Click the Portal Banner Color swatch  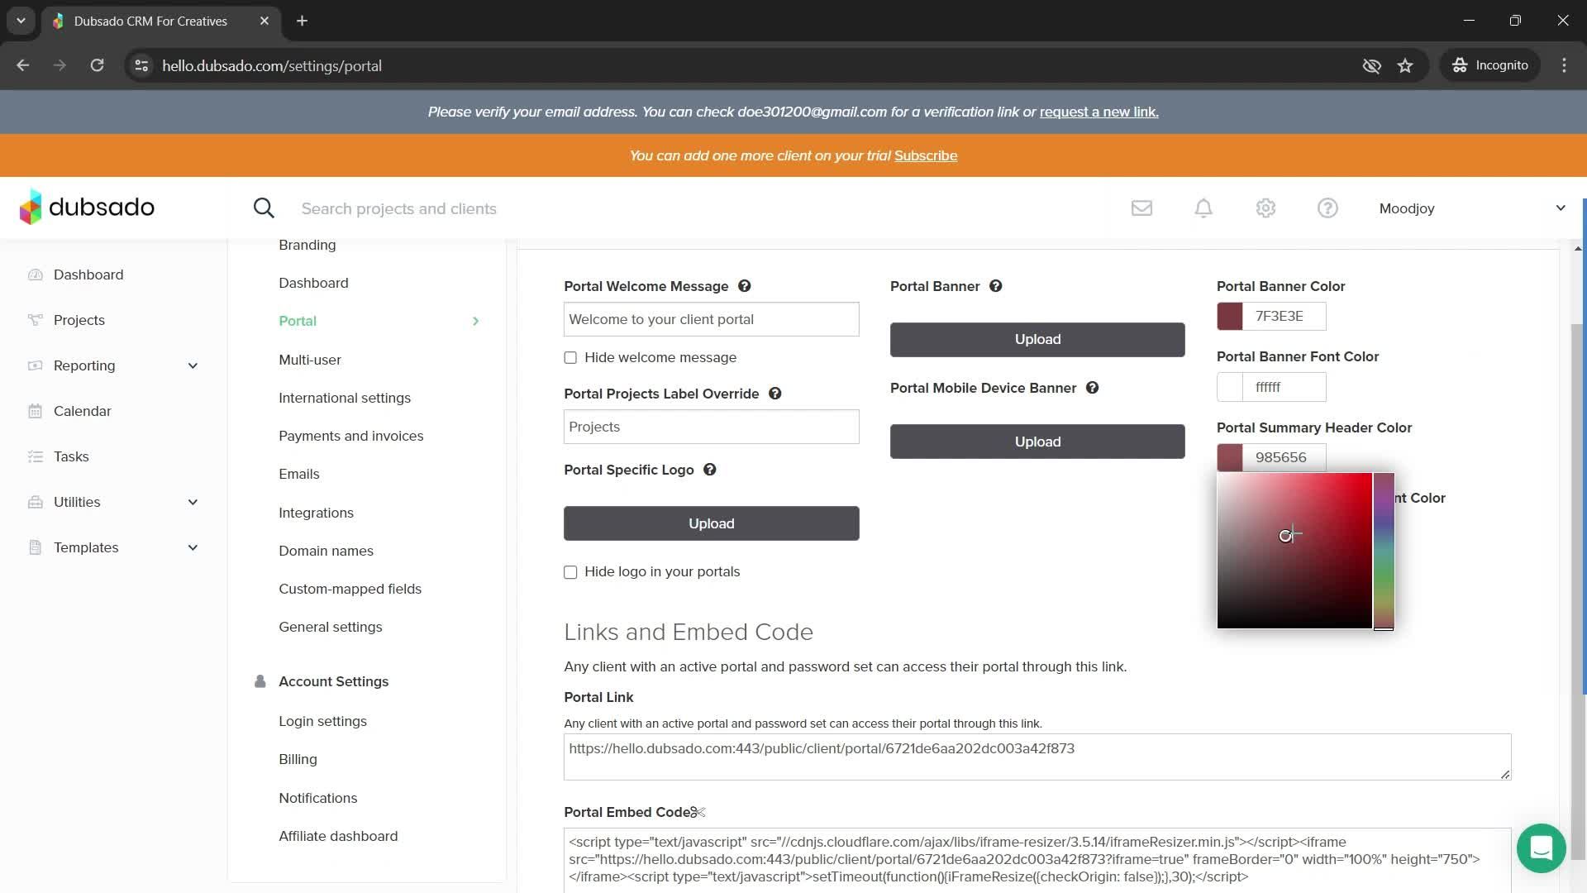1230,317
